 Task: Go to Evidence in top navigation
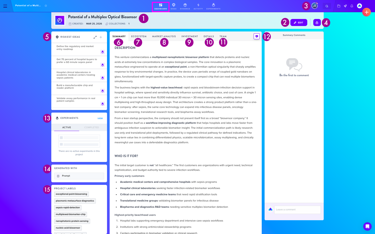[x=185, y=6]
